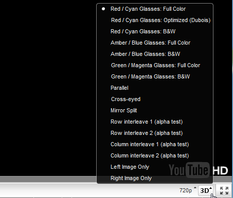Choose Red / Cyan Glasses: Optimized (Dubois)
Image resolution: width=233 pixels, height=198 pixels.
coord(155,20)
